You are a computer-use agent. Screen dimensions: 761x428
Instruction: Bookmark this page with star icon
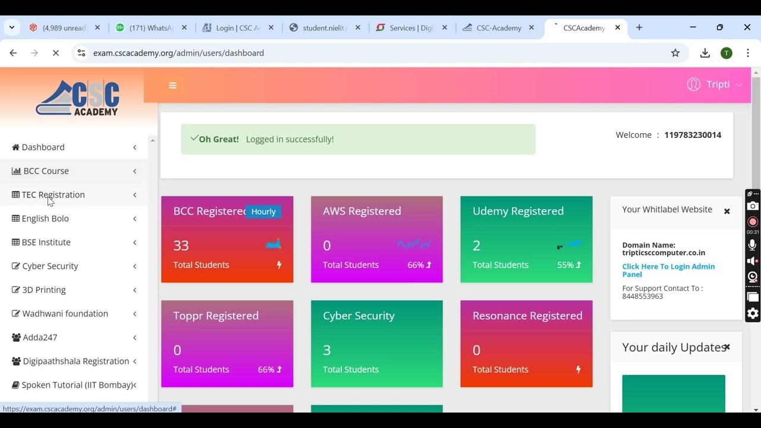pos(675,53)
